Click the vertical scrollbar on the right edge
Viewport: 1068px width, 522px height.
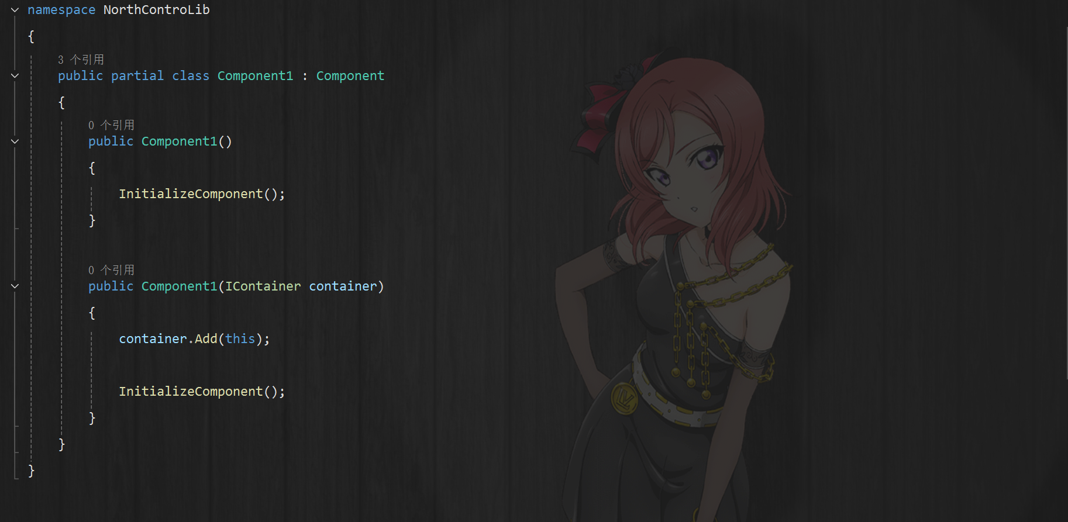pos(1065,202)
